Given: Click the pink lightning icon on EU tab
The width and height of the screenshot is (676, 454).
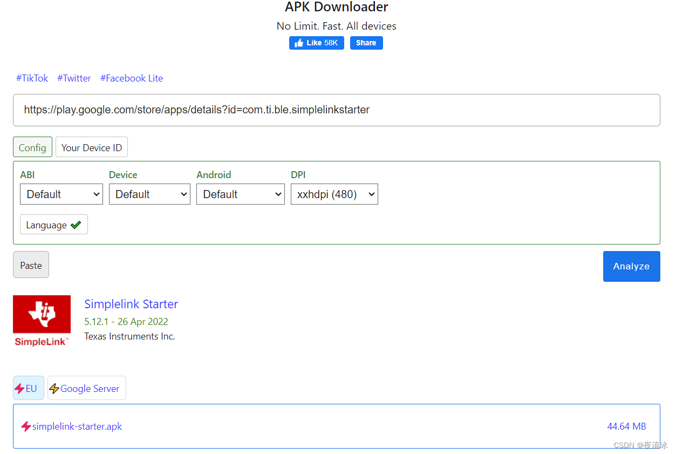Looking at the screenshot, I should point(19,389).
